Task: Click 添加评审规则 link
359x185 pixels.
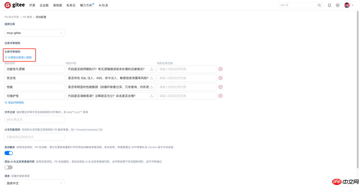Action: (14, 103)
